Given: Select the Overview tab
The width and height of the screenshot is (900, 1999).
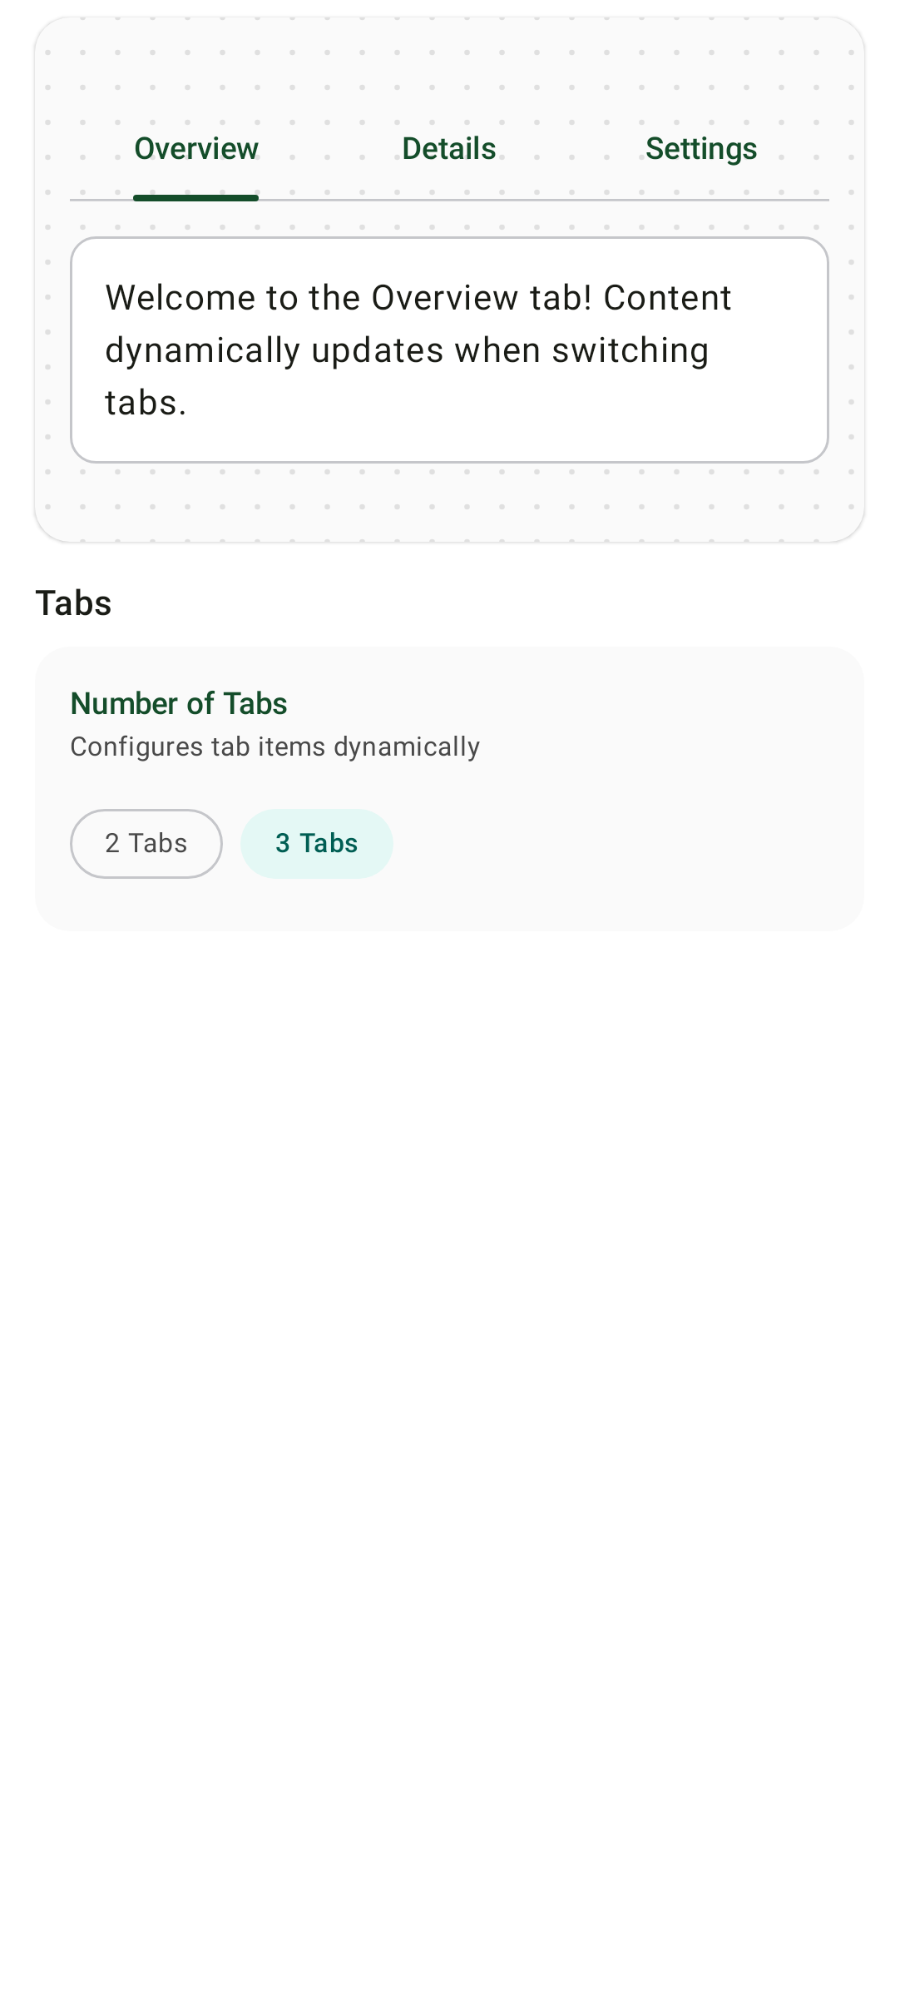Looking at the screenshot, I should point(196,149).
